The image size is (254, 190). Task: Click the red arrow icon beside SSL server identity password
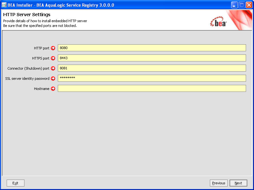pyautogui.click(x=53, y=79)
